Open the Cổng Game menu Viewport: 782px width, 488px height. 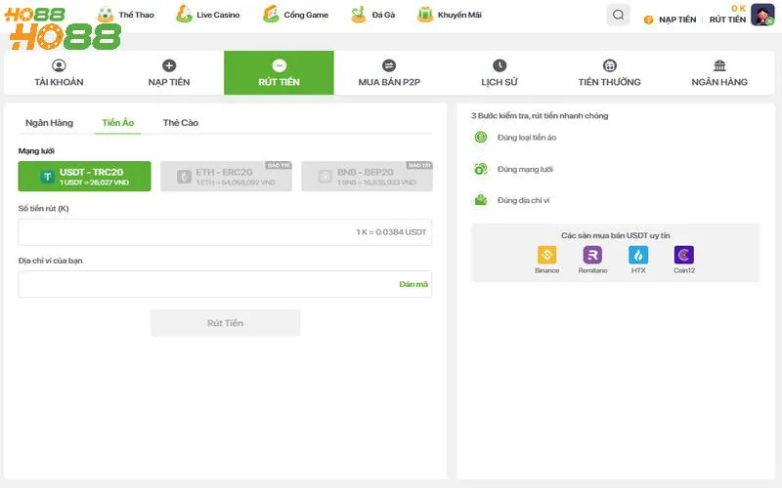click(x=295, y=15)
